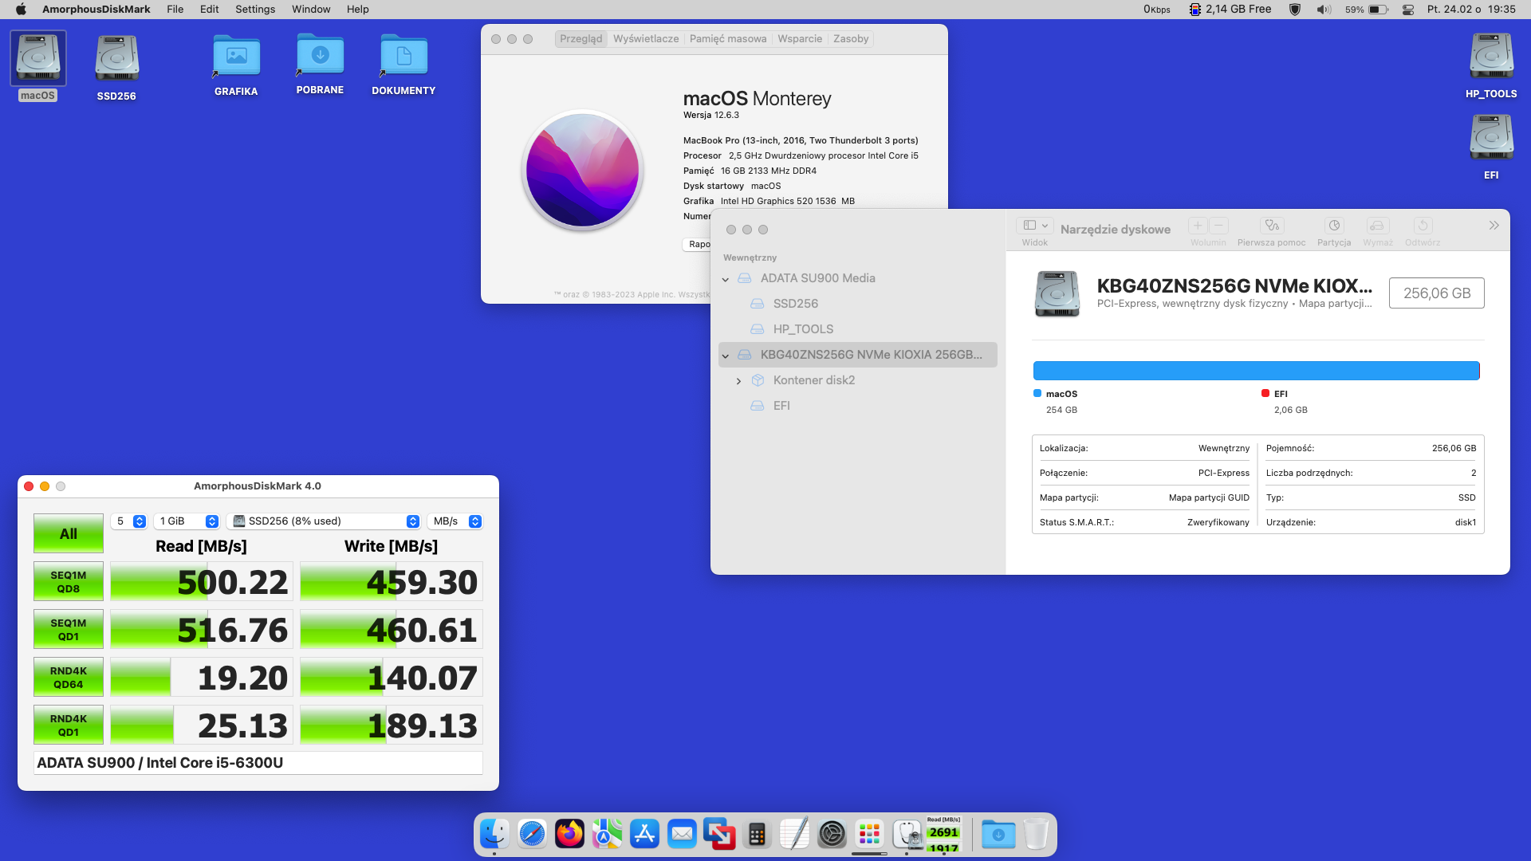Open Mail app in the Dock
The height and width of the screenshot is (861, 1531).
tap(682, 834)
